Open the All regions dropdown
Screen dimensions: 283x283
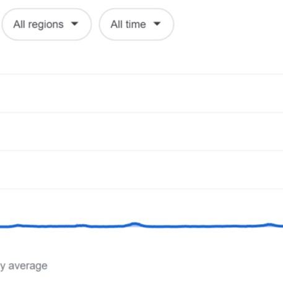click(x=46, y=24)
